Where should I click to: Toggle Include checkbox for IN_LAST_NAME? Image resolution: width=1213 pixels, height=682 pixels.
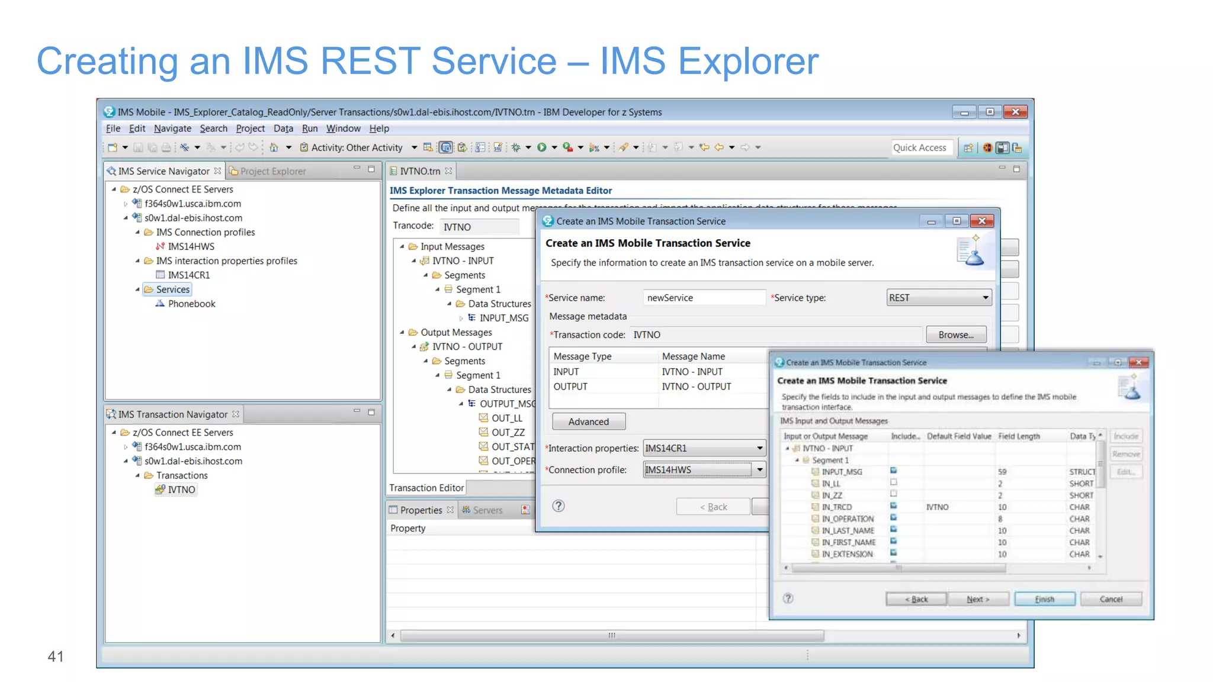click(893, 529)
